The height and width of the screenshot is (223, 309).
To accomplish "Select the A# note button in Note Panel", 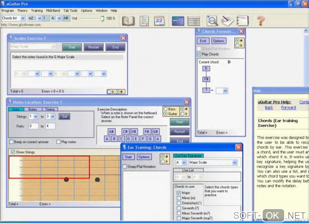I will point(111,132).
